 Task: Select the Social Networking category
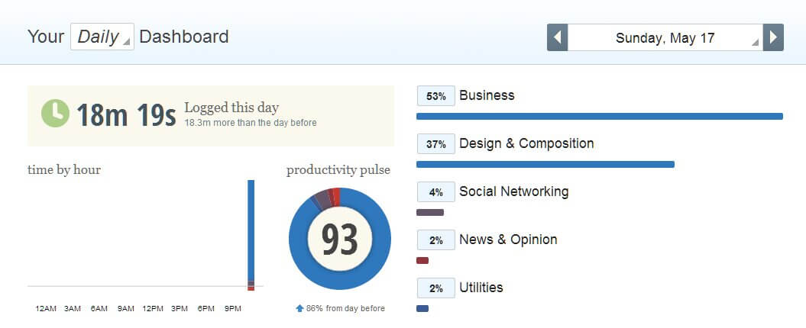[513, 191]
